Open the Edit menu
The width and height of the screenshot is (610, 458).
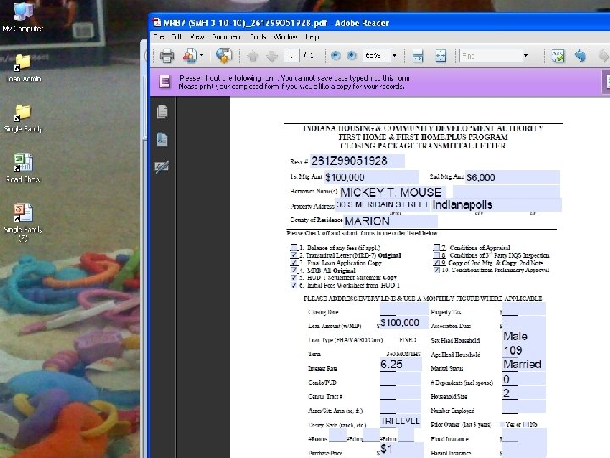(176, 36)
